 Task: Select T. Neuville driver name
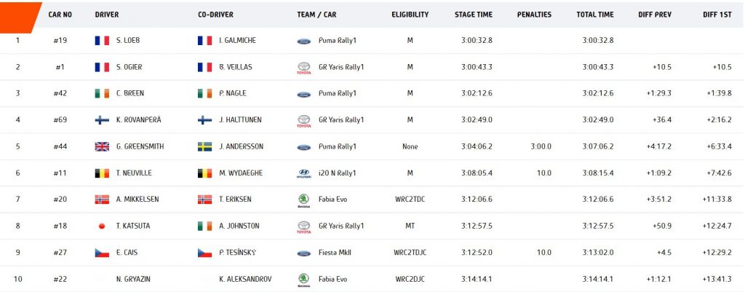tap(134, 173)
